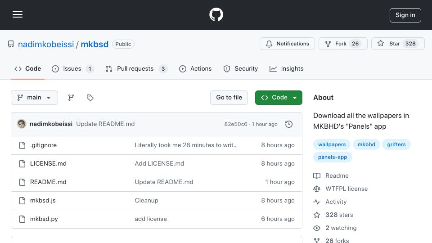432x243 pixels.
Task: Open the 'Literally took me 26 minutes' commit message
Action: [186, 145]
